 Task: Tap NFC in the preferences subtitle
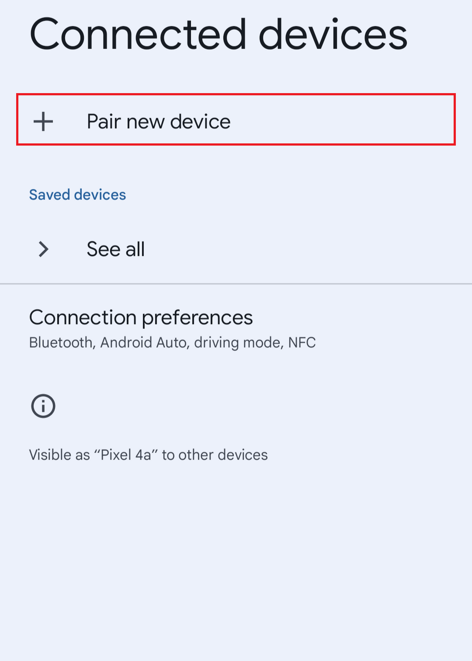[302, 342]
